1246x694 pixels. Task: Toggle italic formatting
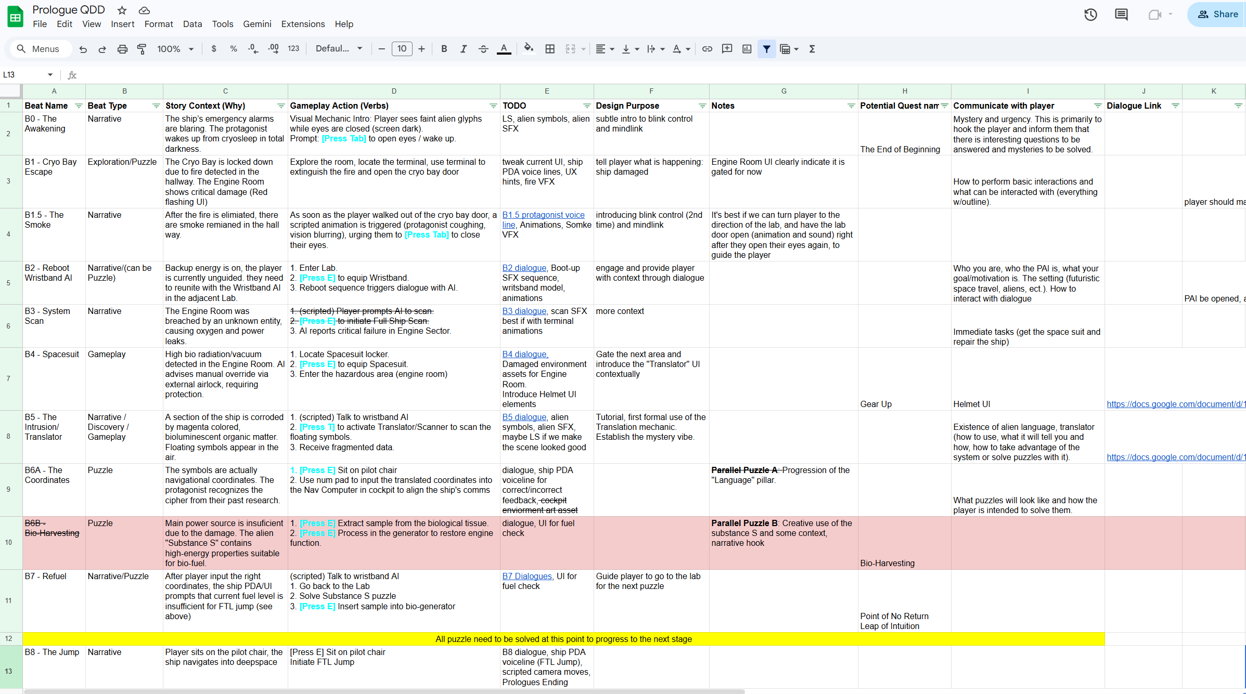pyautogui.click(x=463, y=49)
